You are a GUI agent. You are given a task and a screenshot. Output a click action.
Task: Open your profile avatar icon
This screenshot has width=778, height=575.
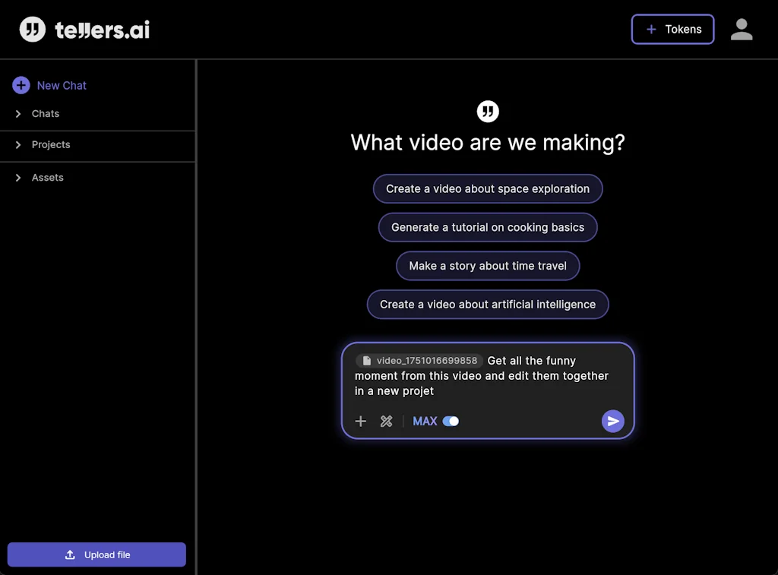[x=741, y=29]
